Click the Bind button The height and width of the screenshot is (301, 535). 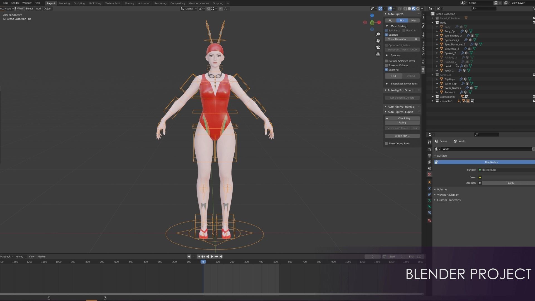tap(393, 76)
